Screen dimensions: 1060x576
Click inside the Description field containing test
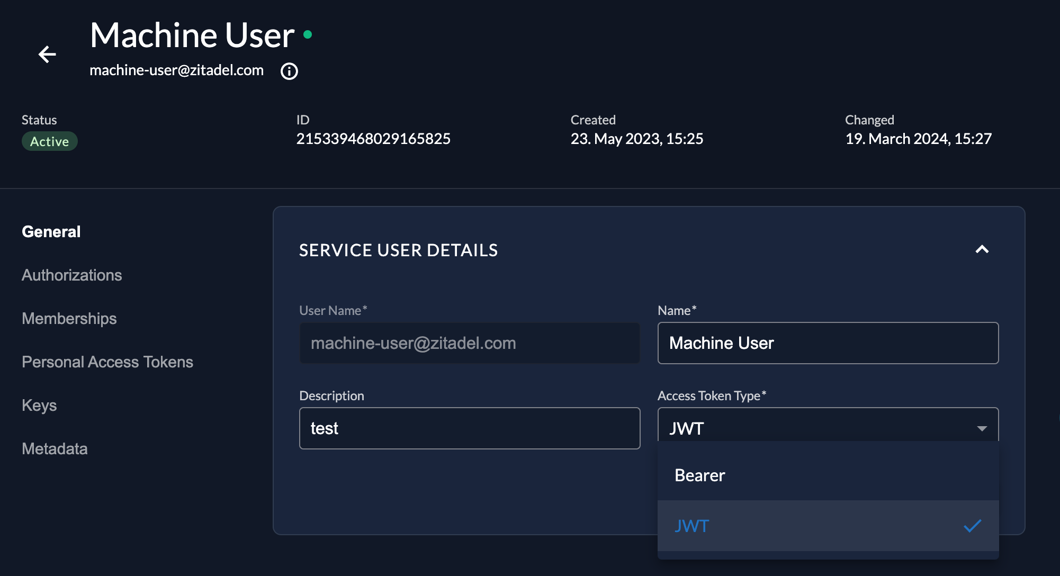point(469,428)
